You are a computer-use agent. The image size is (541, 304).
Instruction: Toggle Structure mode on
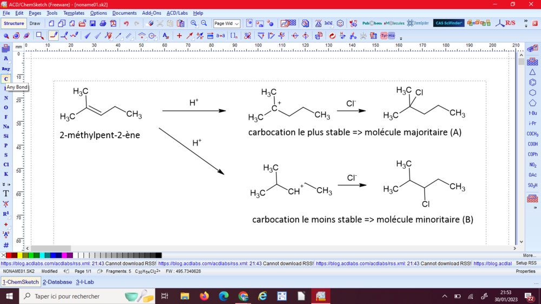coord(14,24)
